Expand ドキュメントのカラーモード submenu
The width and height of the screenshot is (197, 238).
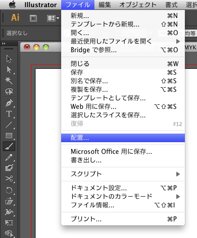[x=123, y=197]
